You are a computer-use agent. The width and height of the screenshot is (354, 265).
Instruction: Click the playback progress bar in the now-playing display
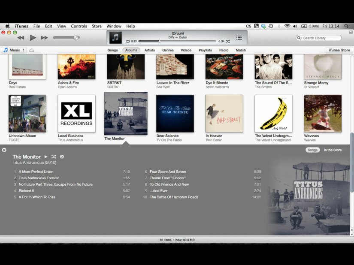[x=177, y=41]
